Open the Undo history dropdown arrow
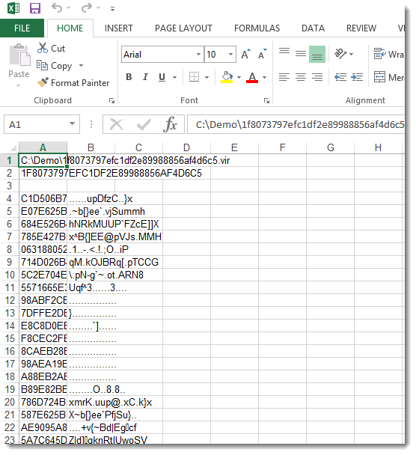416x455 pixels. pyautogui.click(x=69, y=8)
